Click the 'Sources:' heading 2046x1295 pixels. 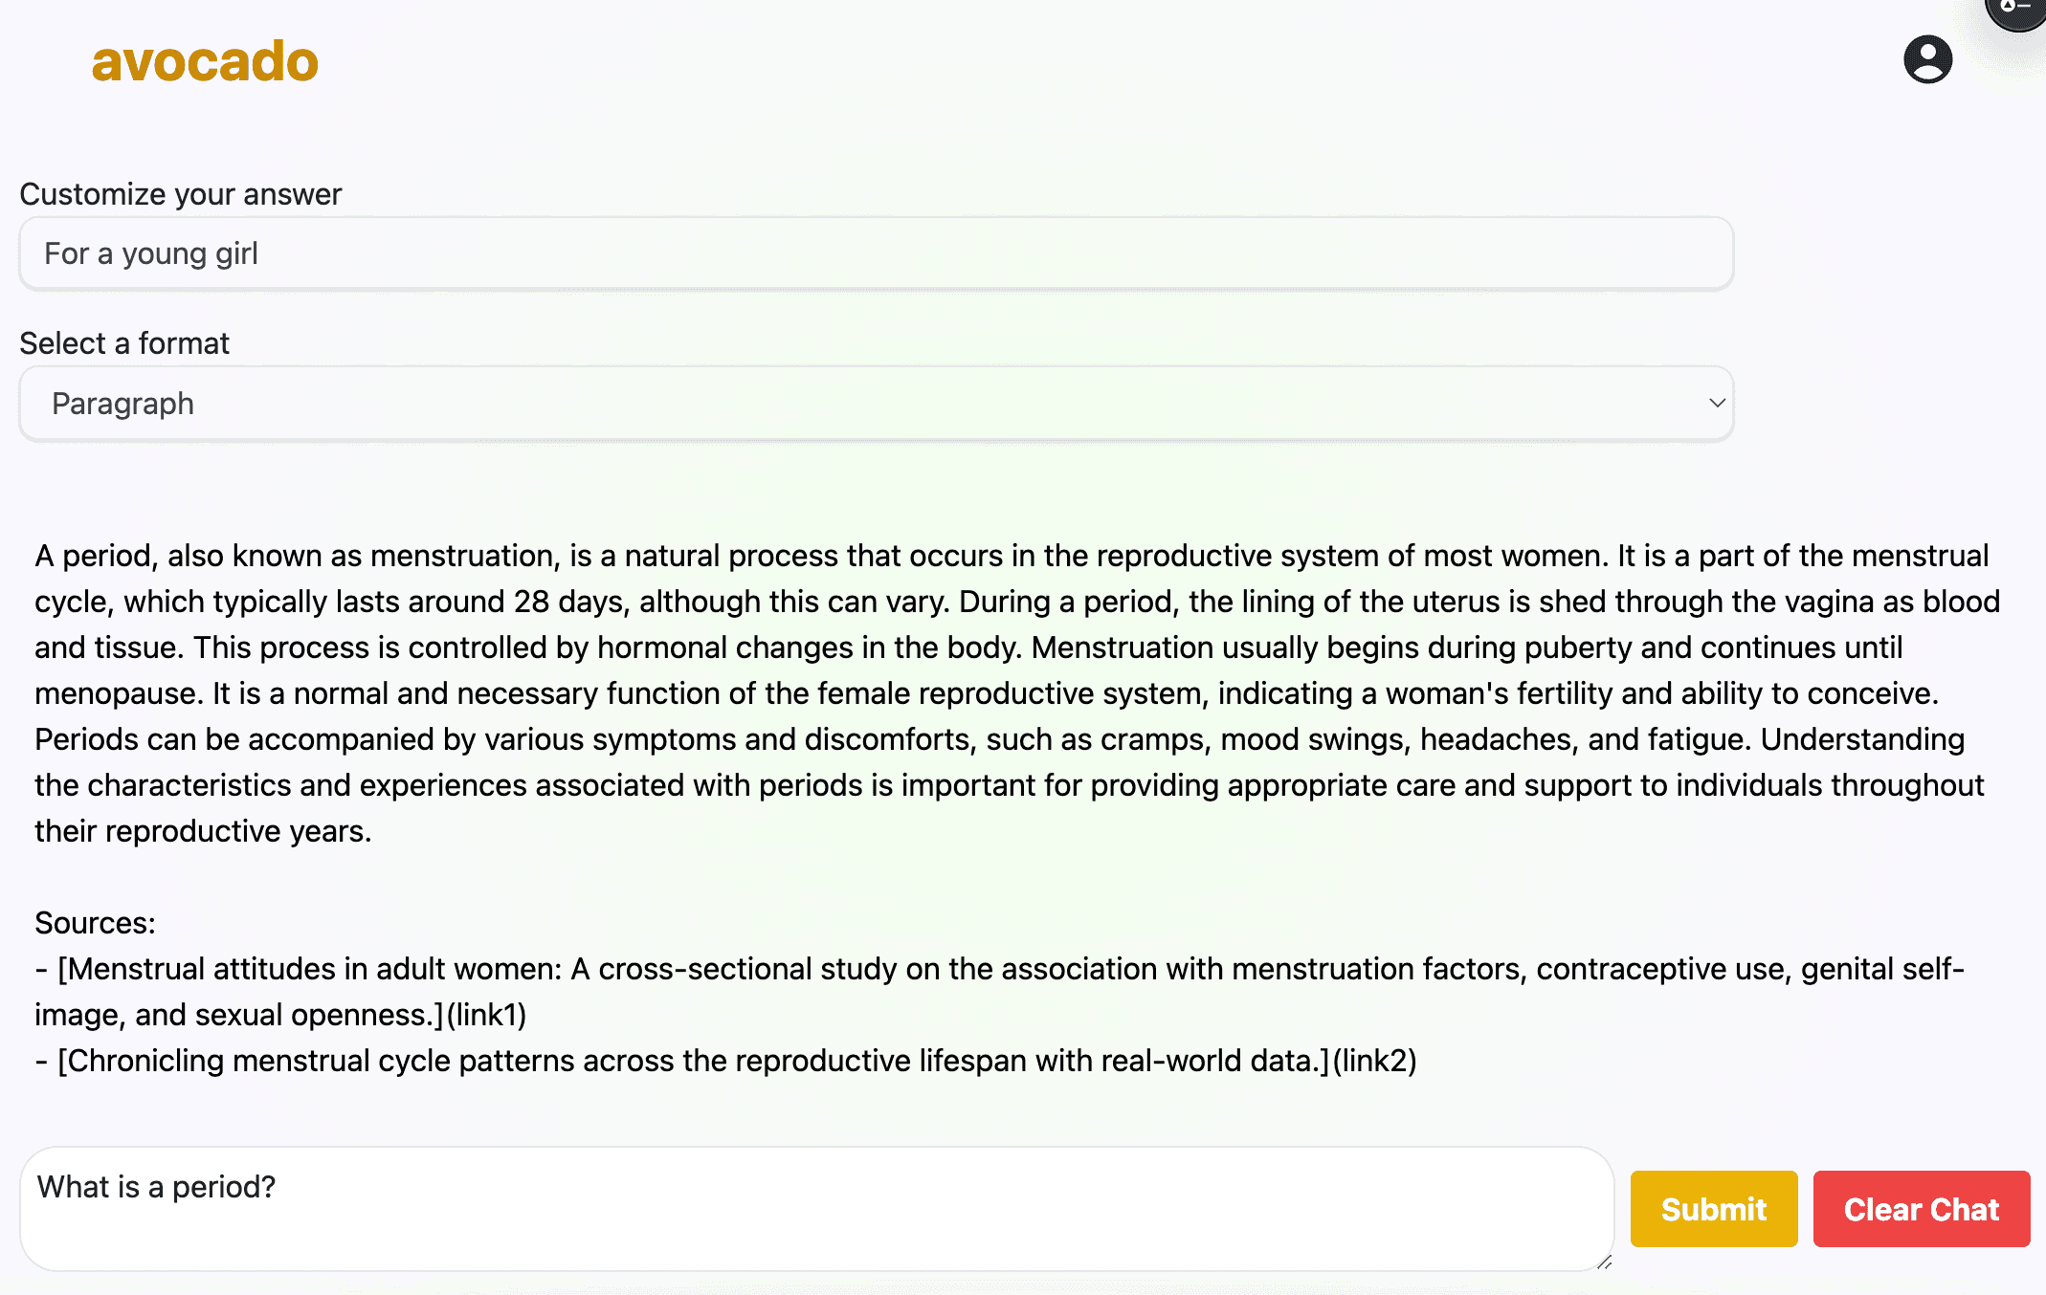point(95,923)
